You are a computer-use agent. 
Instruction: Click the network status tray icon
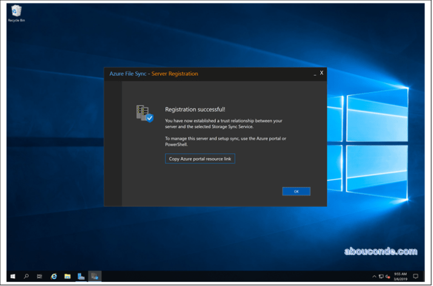[381, 276]
